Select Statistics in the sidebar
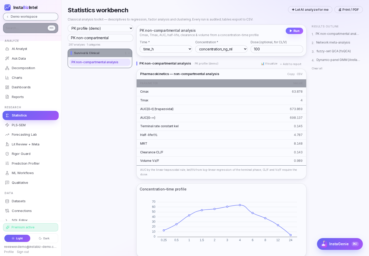 (30, 115)
